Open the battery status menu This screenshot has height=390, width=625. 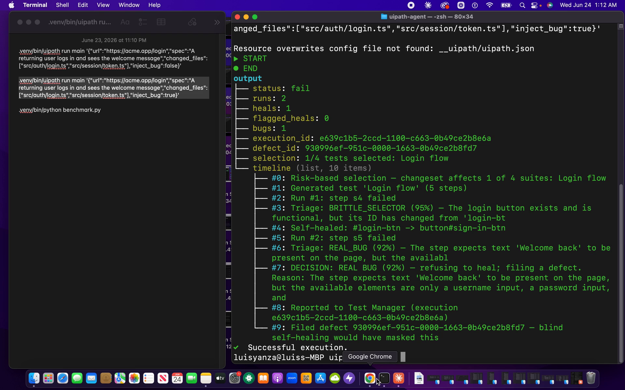pyautogui.click(x=506, y=5)
